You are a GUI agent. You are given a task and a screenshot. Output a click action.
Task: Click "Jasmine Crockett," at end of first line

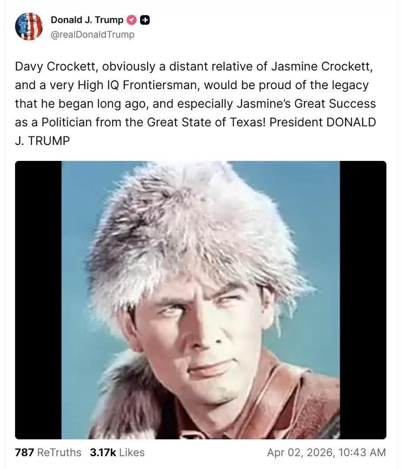tap(322, 67)
